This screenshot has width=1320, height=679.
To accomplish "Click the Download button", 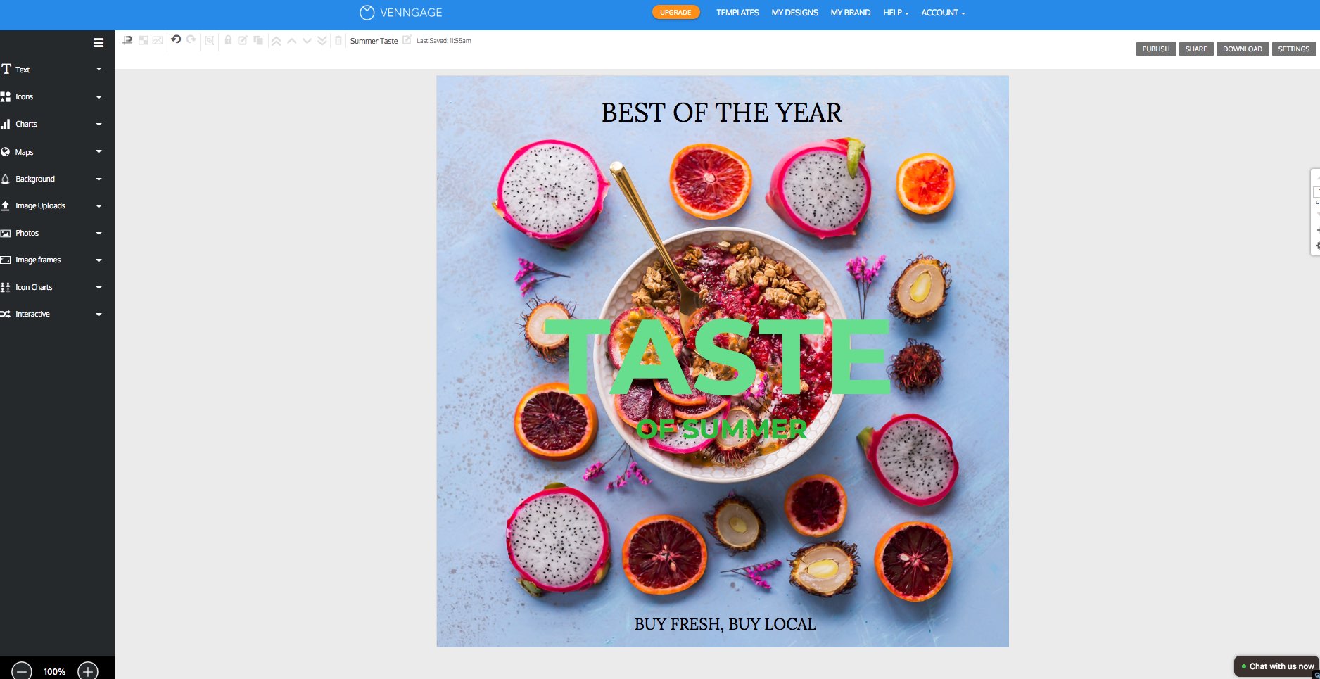I will [x=1242, y=49].
